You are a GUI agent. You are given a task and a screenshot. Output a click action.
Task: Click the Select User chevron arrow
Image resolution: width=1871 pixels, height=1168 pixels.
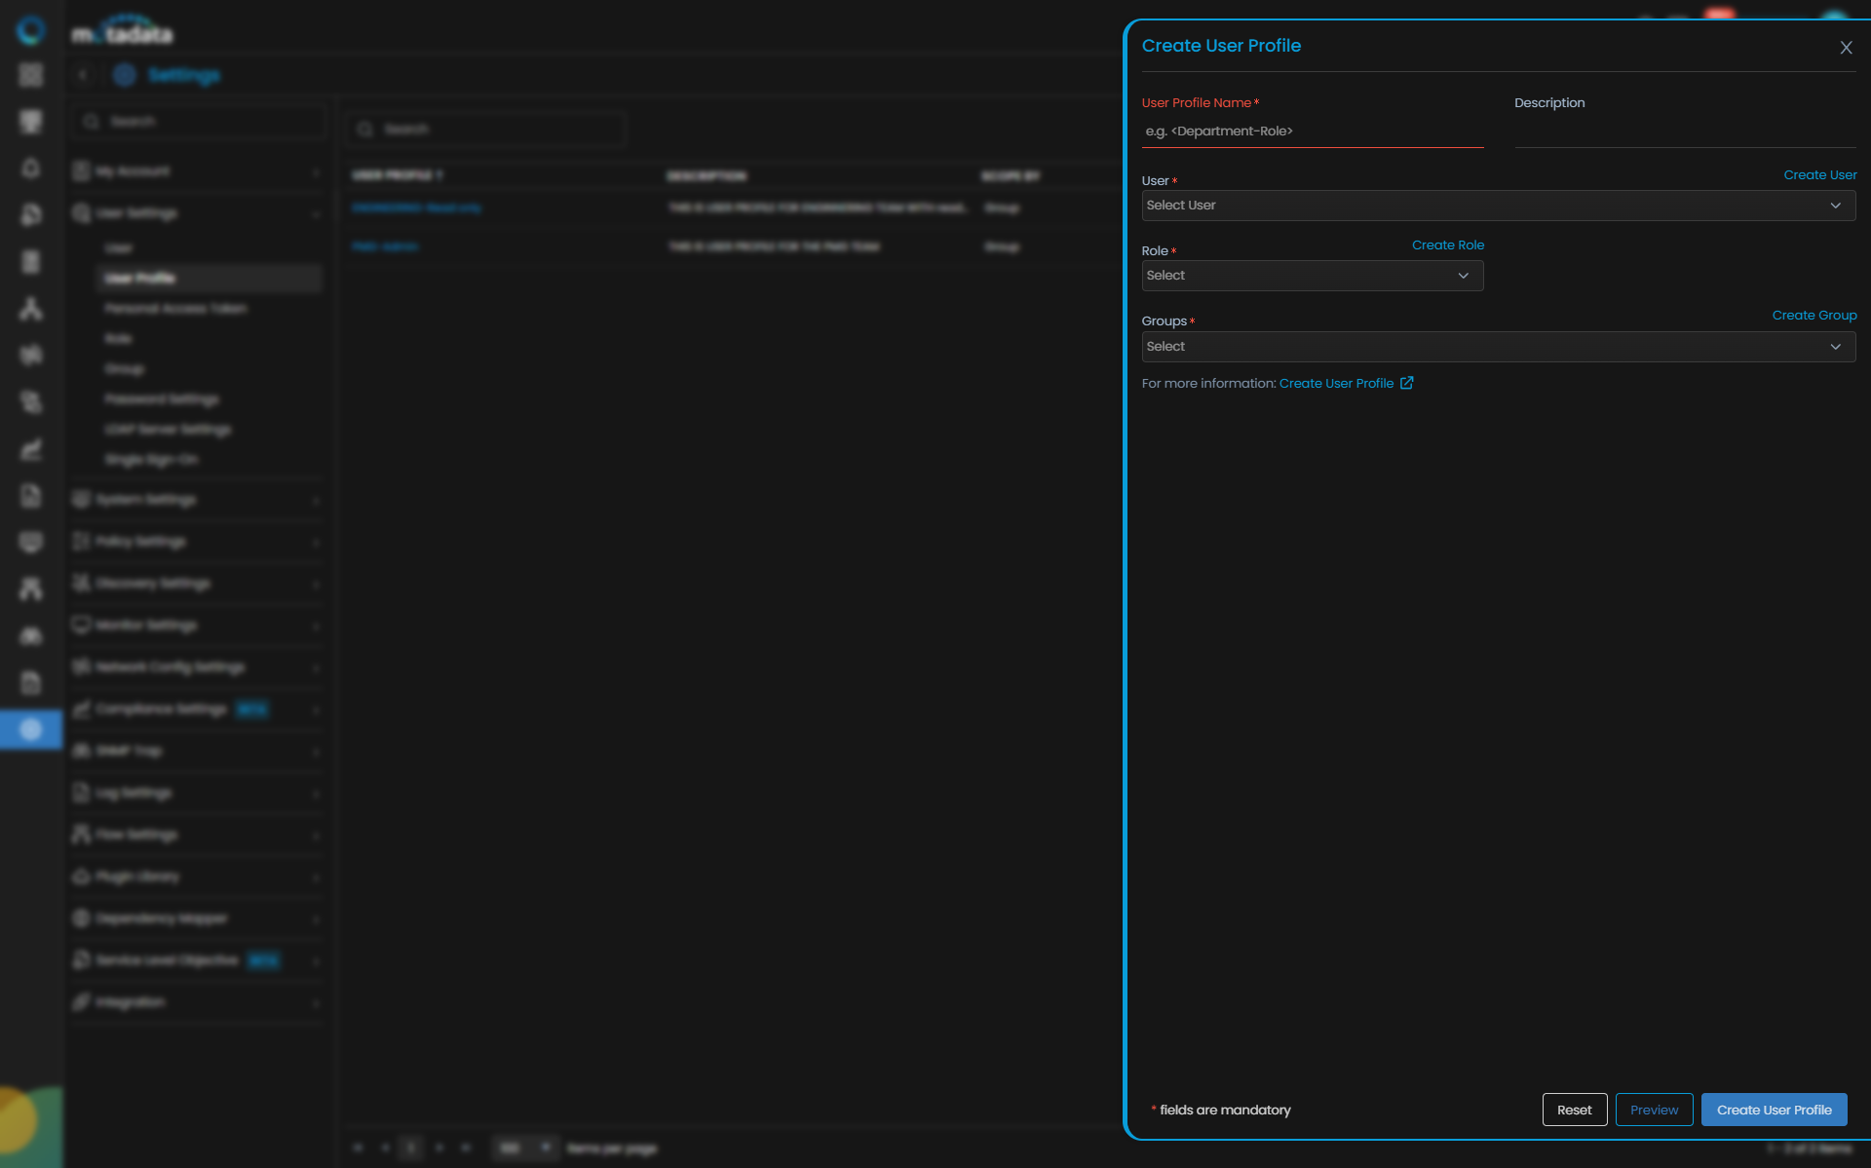click(1835, 206)
